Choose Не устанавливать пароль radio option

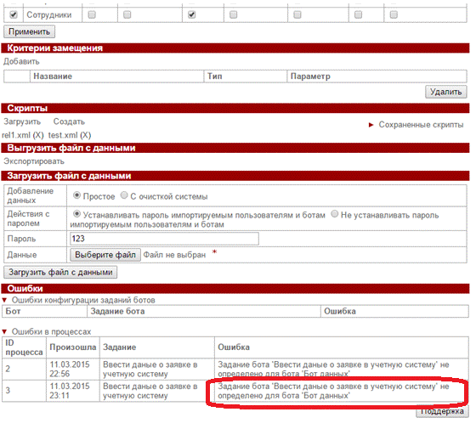tap(335, 214)
